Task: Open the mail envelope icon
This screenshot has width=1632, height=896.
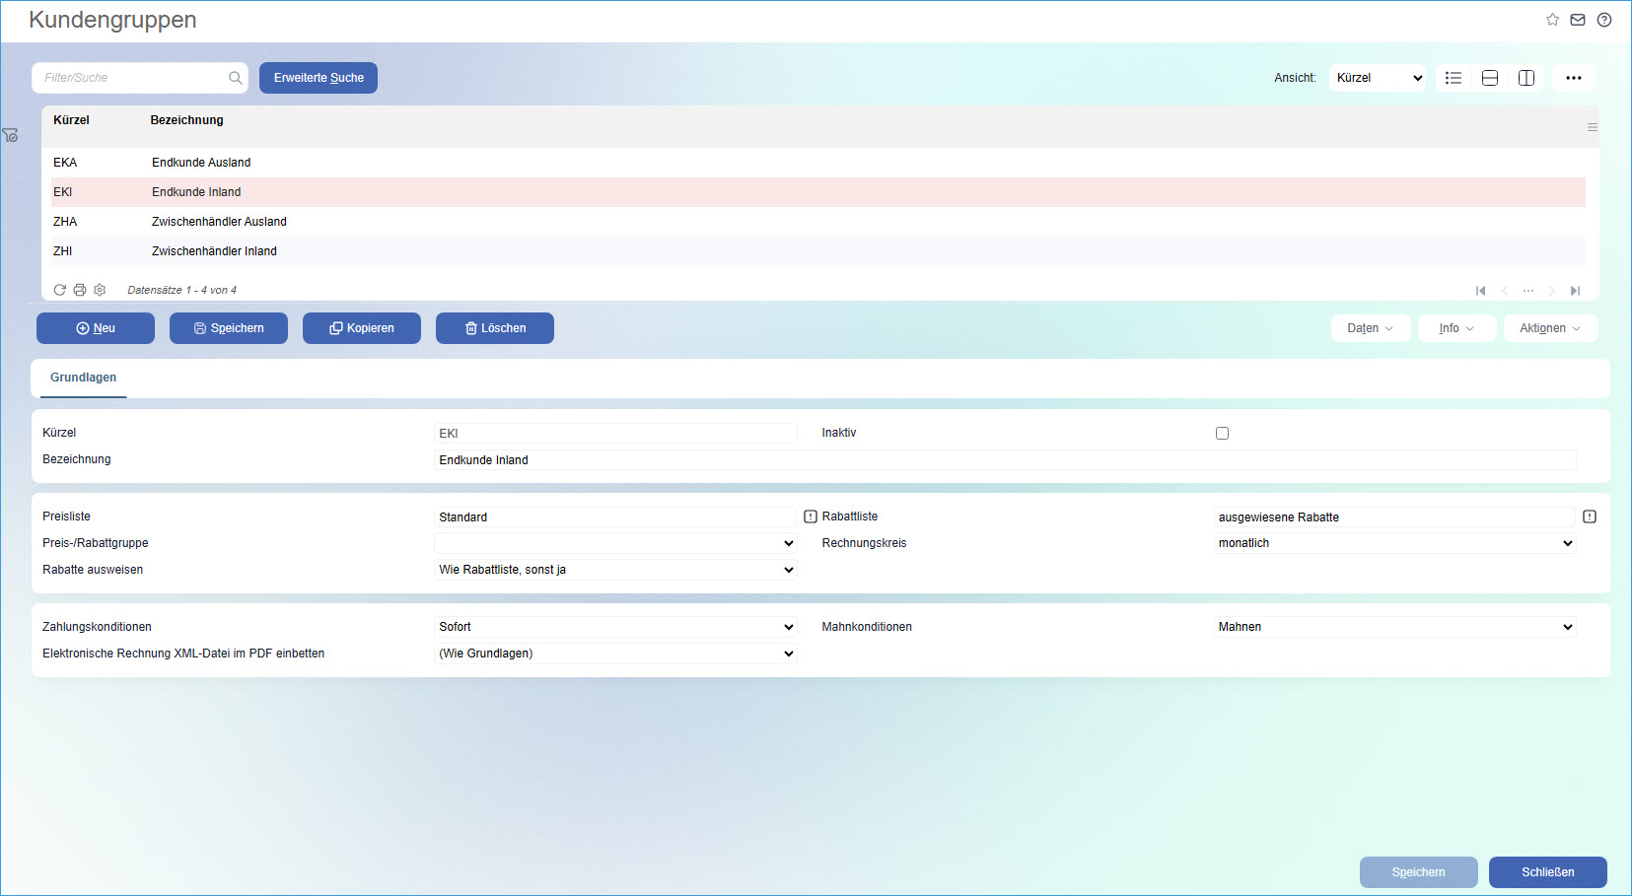Action: coord(1578,20)
